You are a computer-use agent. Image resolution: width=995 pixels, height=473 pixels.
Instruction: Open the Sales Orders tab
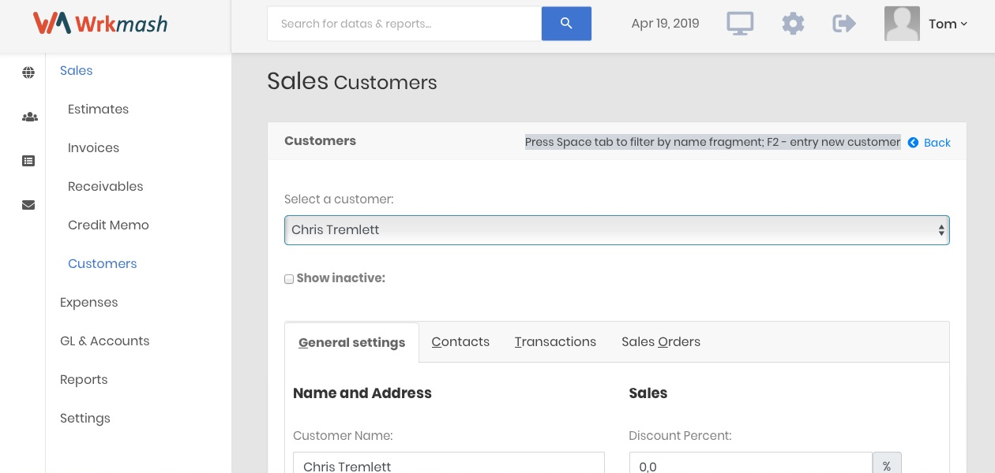tap(661, 341)
